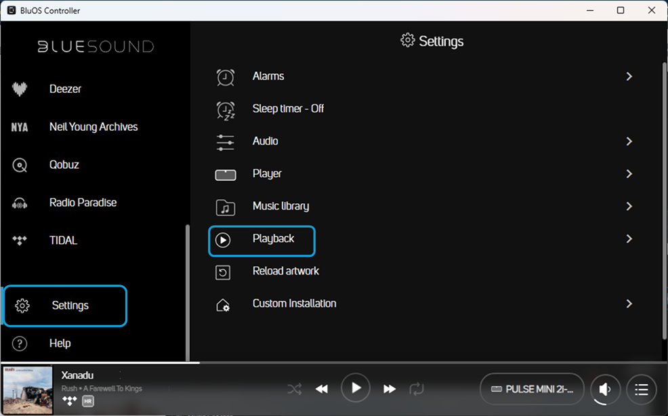Click the HR quality badge
The height and width of the screenshot is (416, 668).
[88, 401]
